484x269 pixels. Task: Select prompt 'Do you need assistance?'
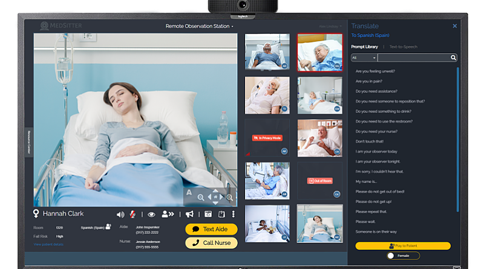pos(376,91)
